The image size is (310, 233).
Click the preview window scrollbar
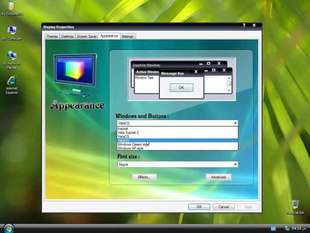point(229,84)
